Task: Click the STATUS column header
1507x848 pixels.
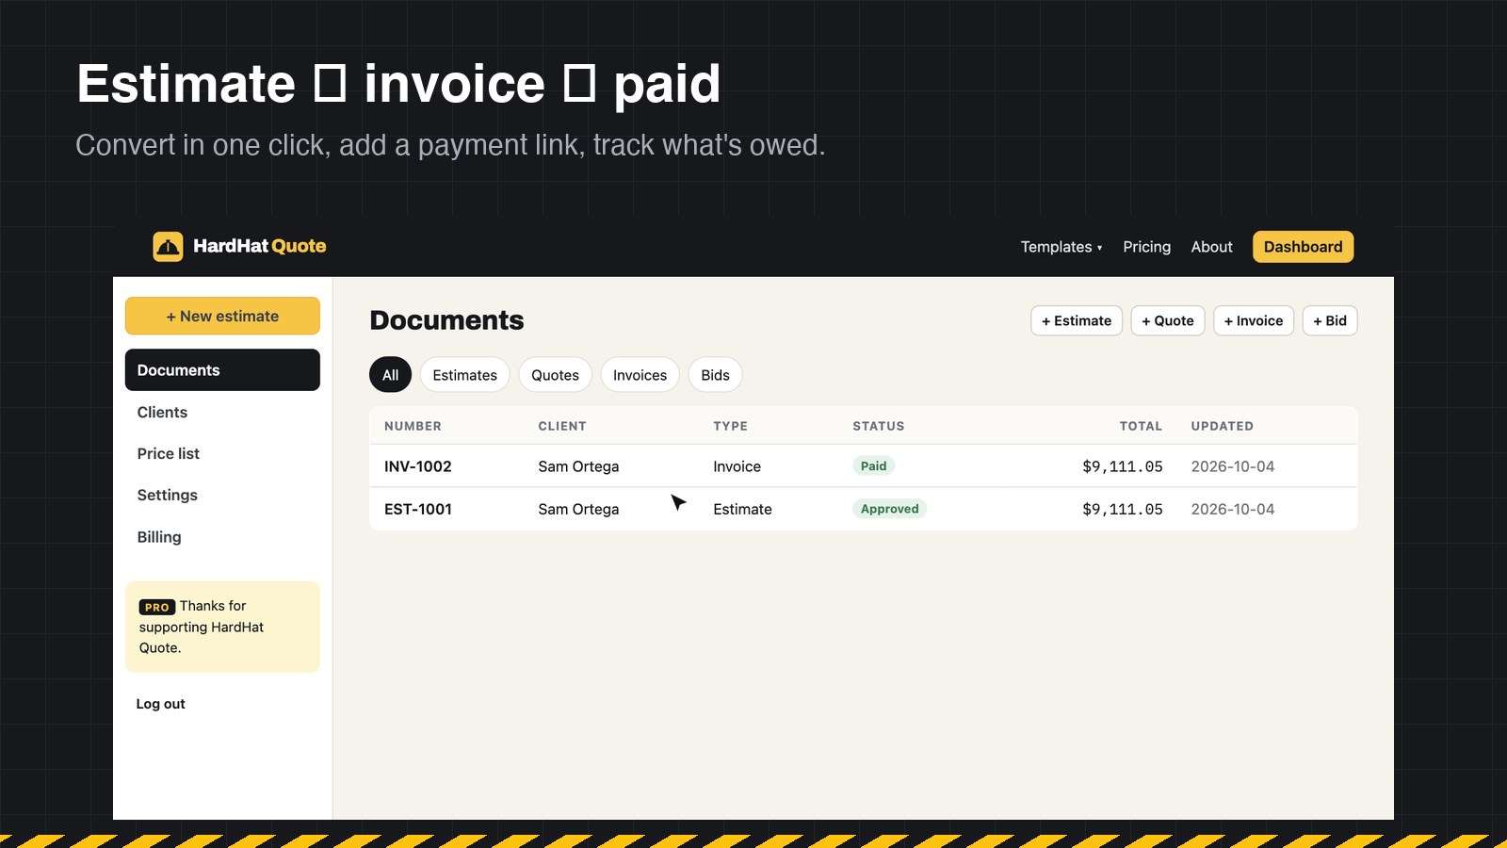Action: click(879, 426)
